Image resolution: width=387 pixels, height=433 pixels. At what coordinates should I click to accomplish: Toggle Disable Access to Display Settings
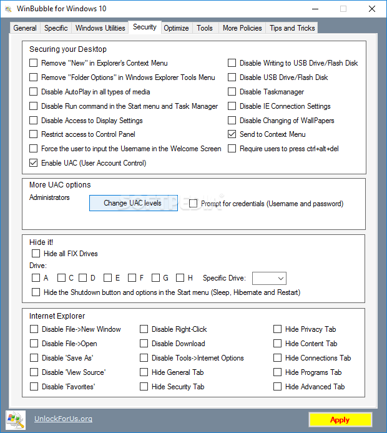click(33, 121)
